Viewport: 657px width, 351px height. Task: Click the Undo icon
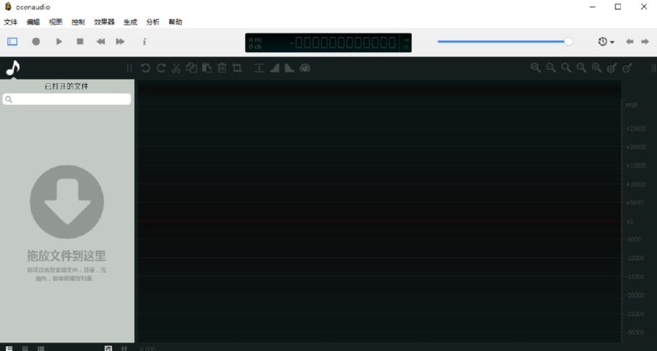pos(145,68)
